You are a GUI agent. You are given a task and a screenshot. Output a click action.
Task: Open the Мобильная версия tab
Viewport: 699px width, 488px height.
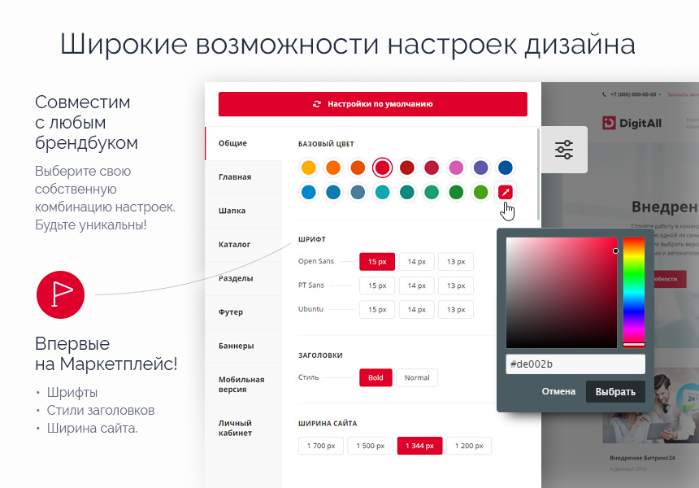[x=241, y=384]
